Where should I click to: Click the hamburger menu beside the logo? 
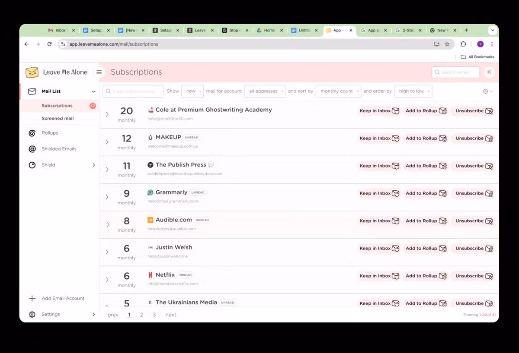click(99, 72)
